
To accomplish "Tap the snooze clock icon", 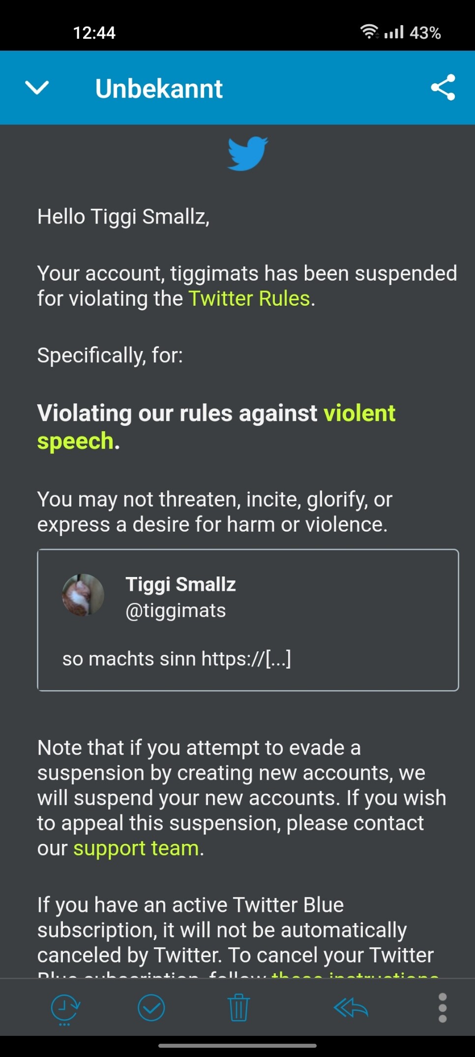I will click(x=65, y=1009).
